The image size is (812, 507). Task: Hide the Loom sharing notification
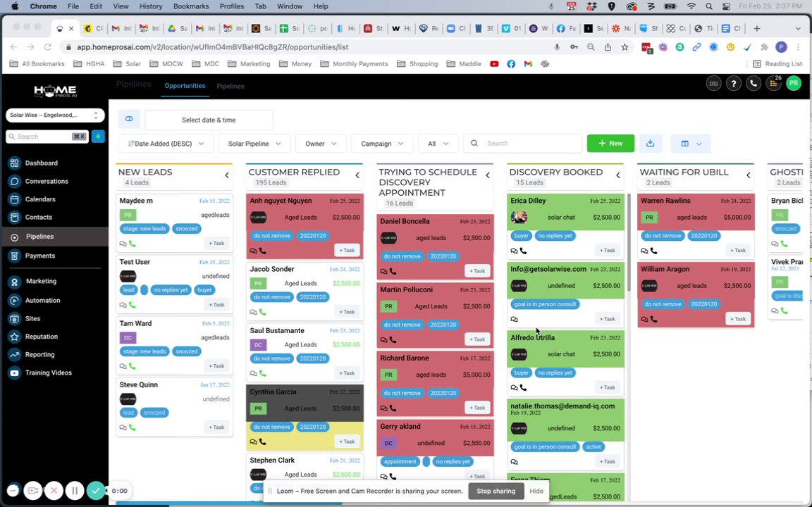(x=536, y=491)
